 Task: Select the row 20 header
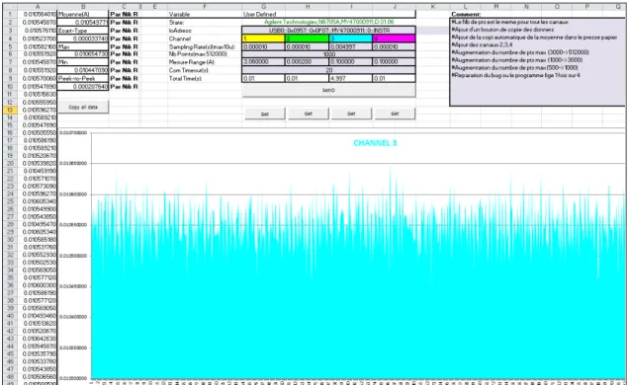tap(10, 163)
